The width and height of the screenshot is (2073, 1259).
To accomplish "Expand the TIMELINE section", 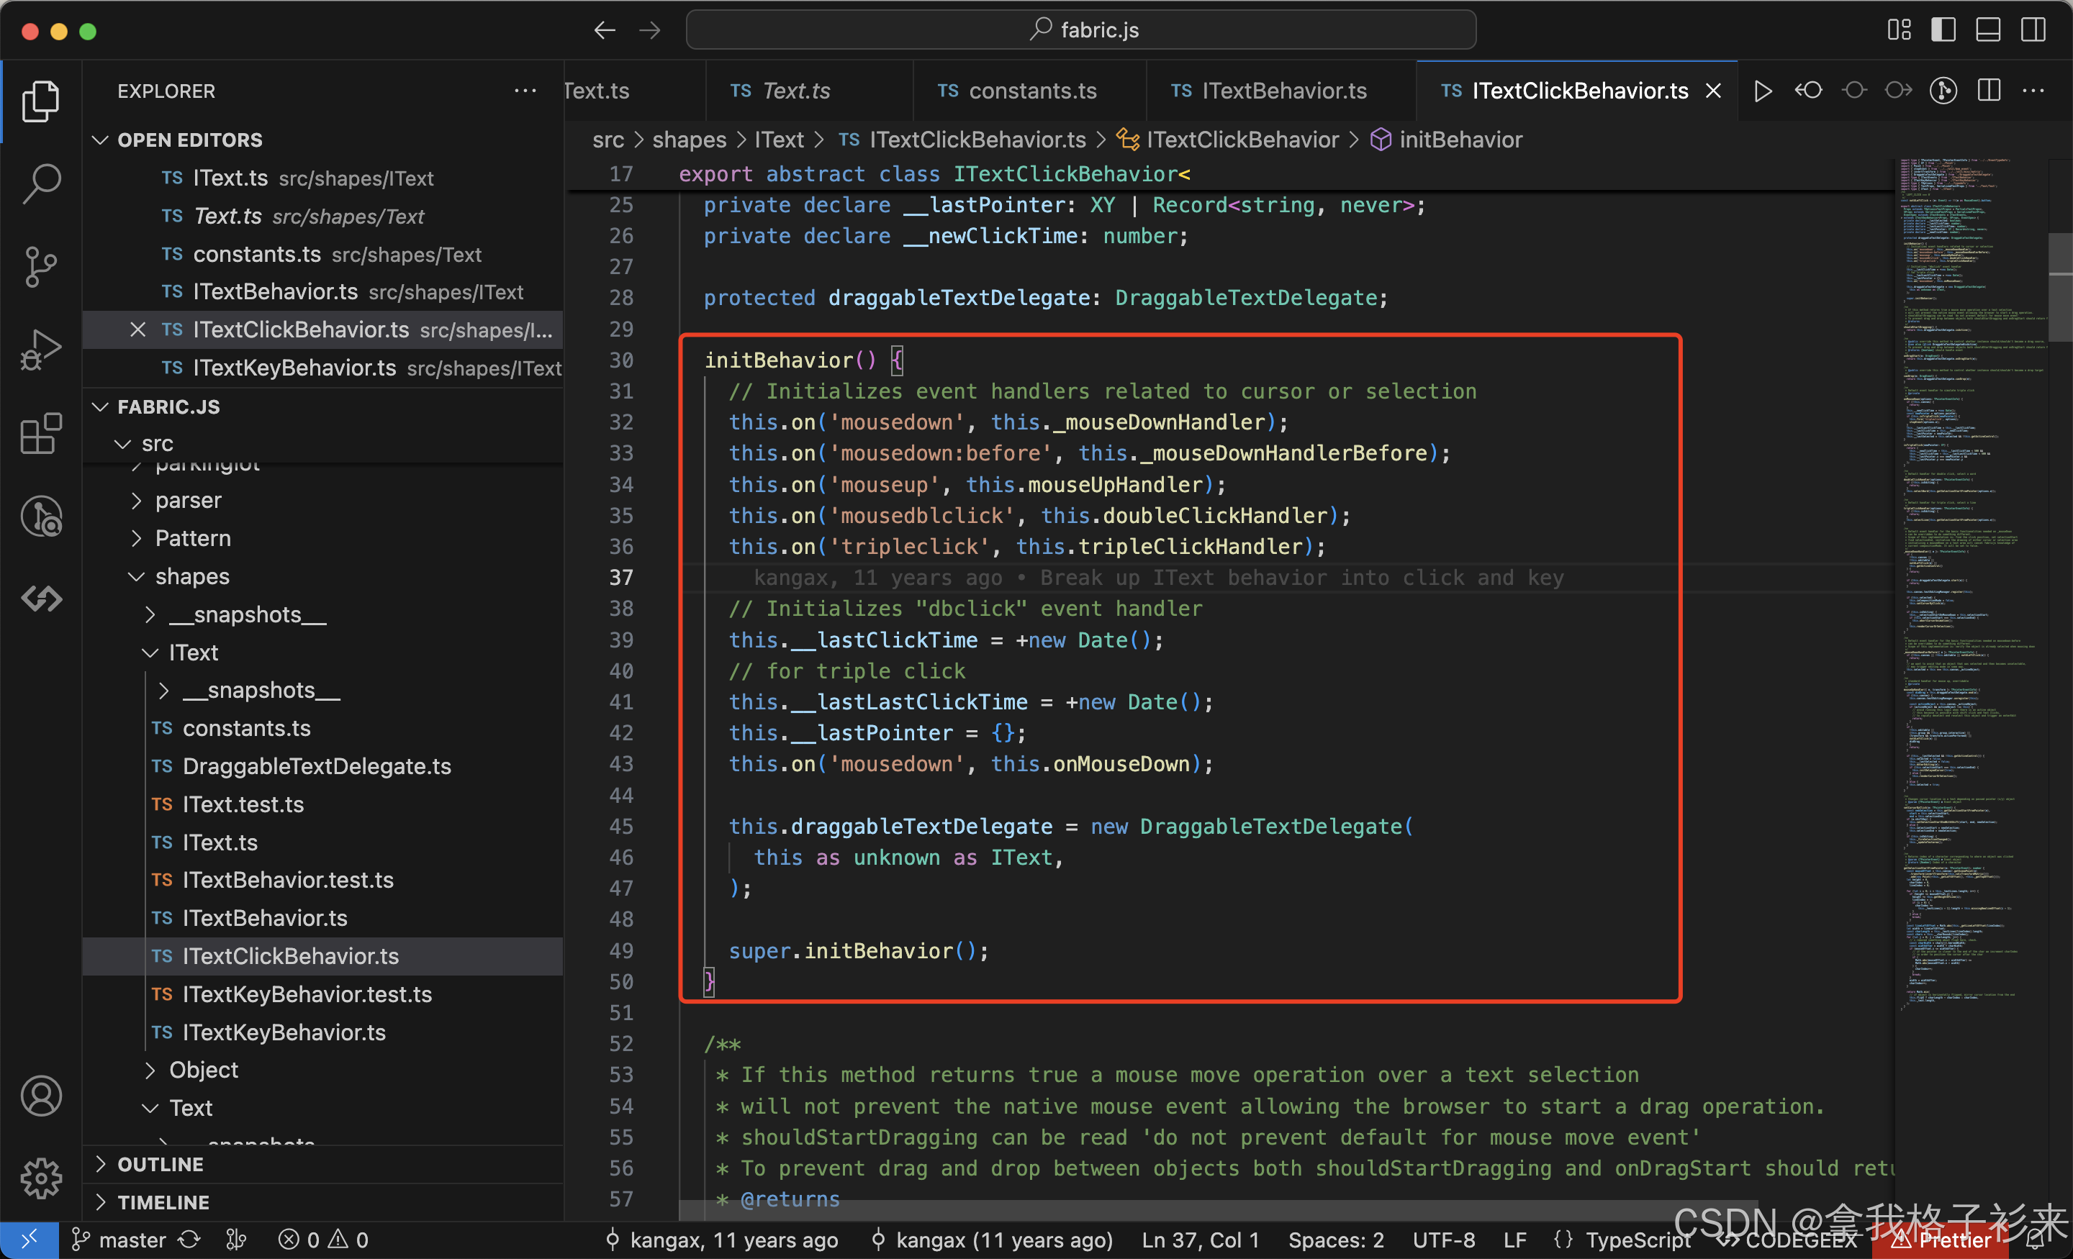I will pos(163,1202).
